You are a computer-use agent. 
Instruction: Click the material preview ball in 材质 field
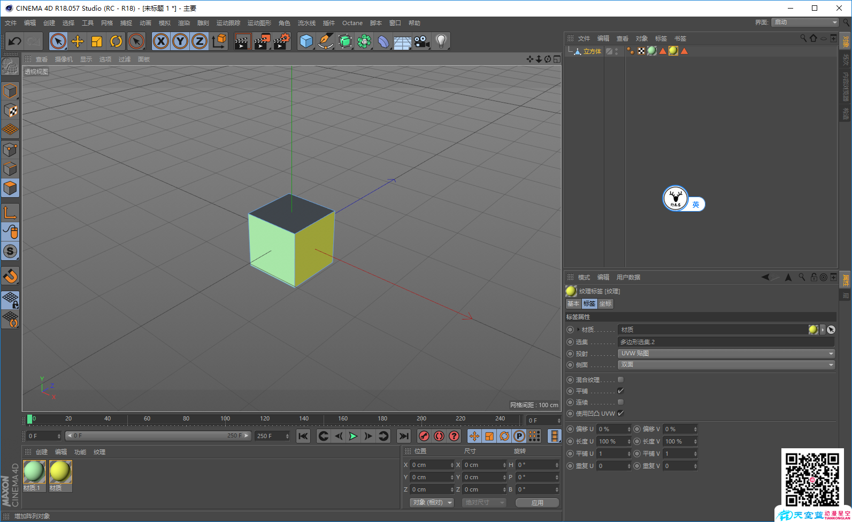tap(813, 330)
